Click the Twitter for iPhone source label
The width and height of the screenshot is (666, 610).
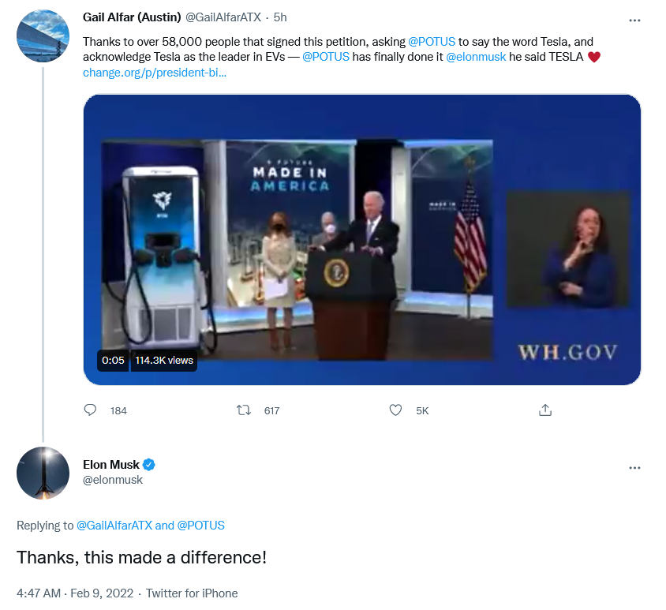pyautogui.click(x=191, y=593)
